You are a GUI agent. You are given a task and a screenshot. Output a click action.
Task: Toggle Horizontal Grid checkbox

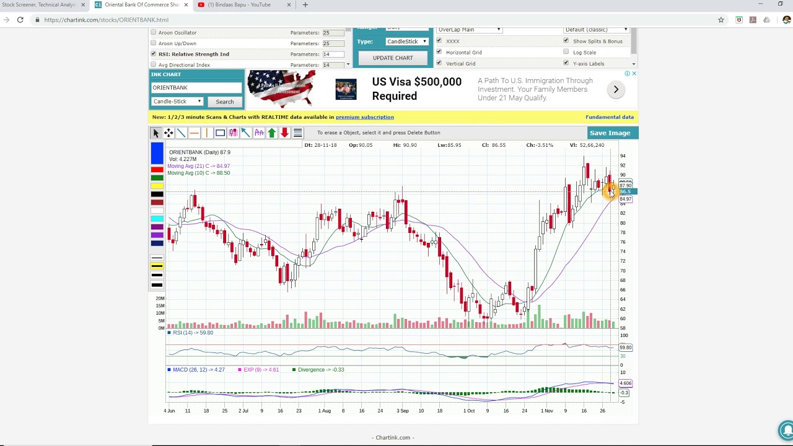[439, 52]
